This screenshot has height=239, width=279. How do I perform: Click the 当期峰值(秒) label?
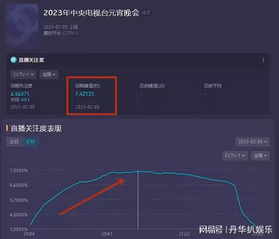click(88, 86)
